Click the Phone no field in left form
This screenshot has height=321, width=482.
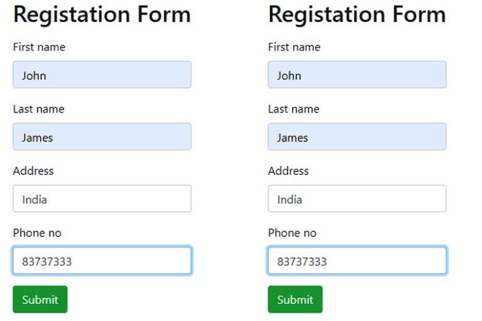102,260
